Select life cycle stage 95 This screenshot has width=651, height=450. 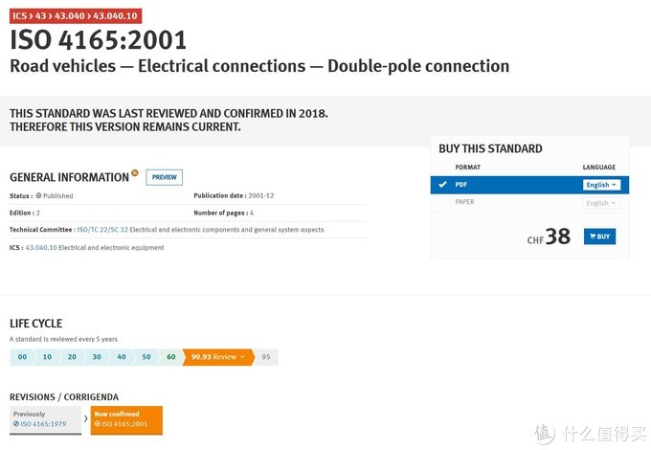coord(266,357)
